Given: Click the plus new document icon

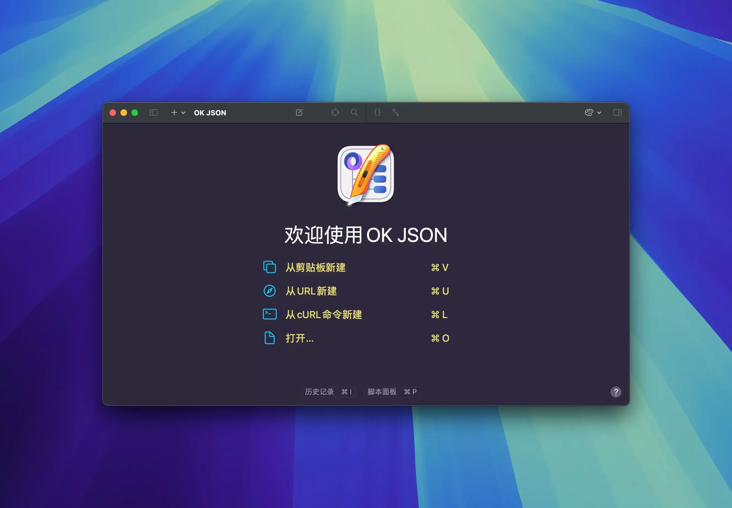Looking at the screenshot, I should tap(174, 112).
